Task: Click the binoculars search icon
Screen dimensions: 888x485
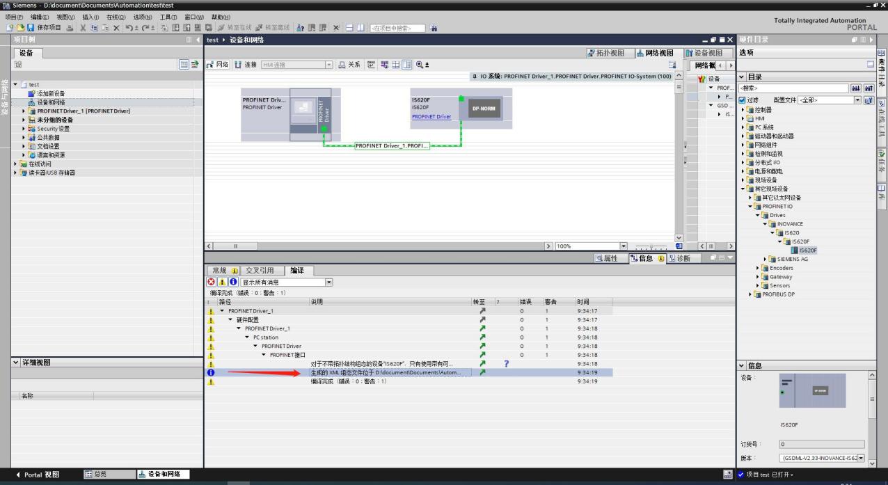Action: point(435,28)
